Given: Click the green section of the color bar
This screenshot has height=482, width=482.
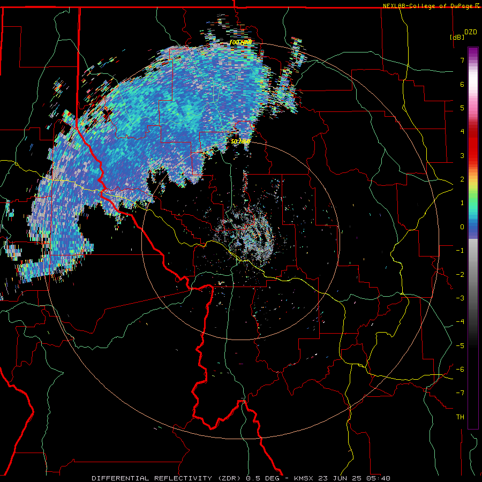Looking at the screenshot, I should point(473,197).
